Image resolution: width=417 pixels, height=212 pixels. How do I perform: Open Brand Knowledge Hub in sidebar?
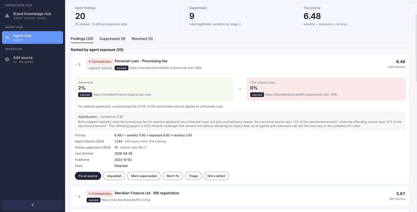pyautogui.click(x=33, y=16)
